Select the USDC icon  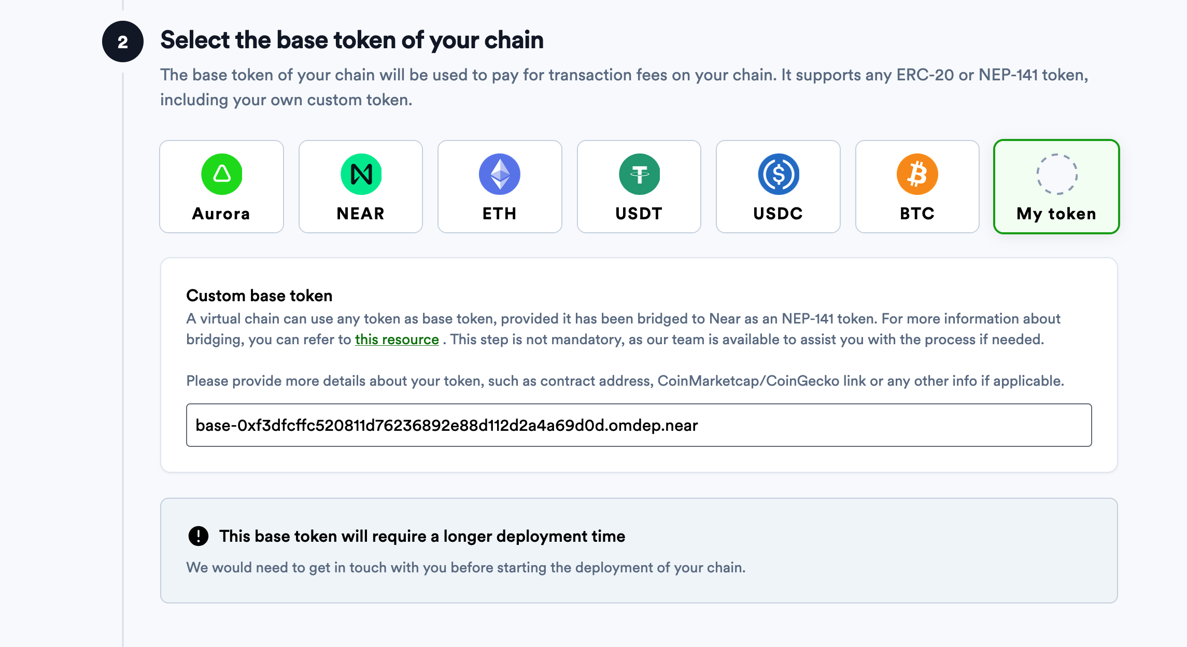[x=778, y=175]
